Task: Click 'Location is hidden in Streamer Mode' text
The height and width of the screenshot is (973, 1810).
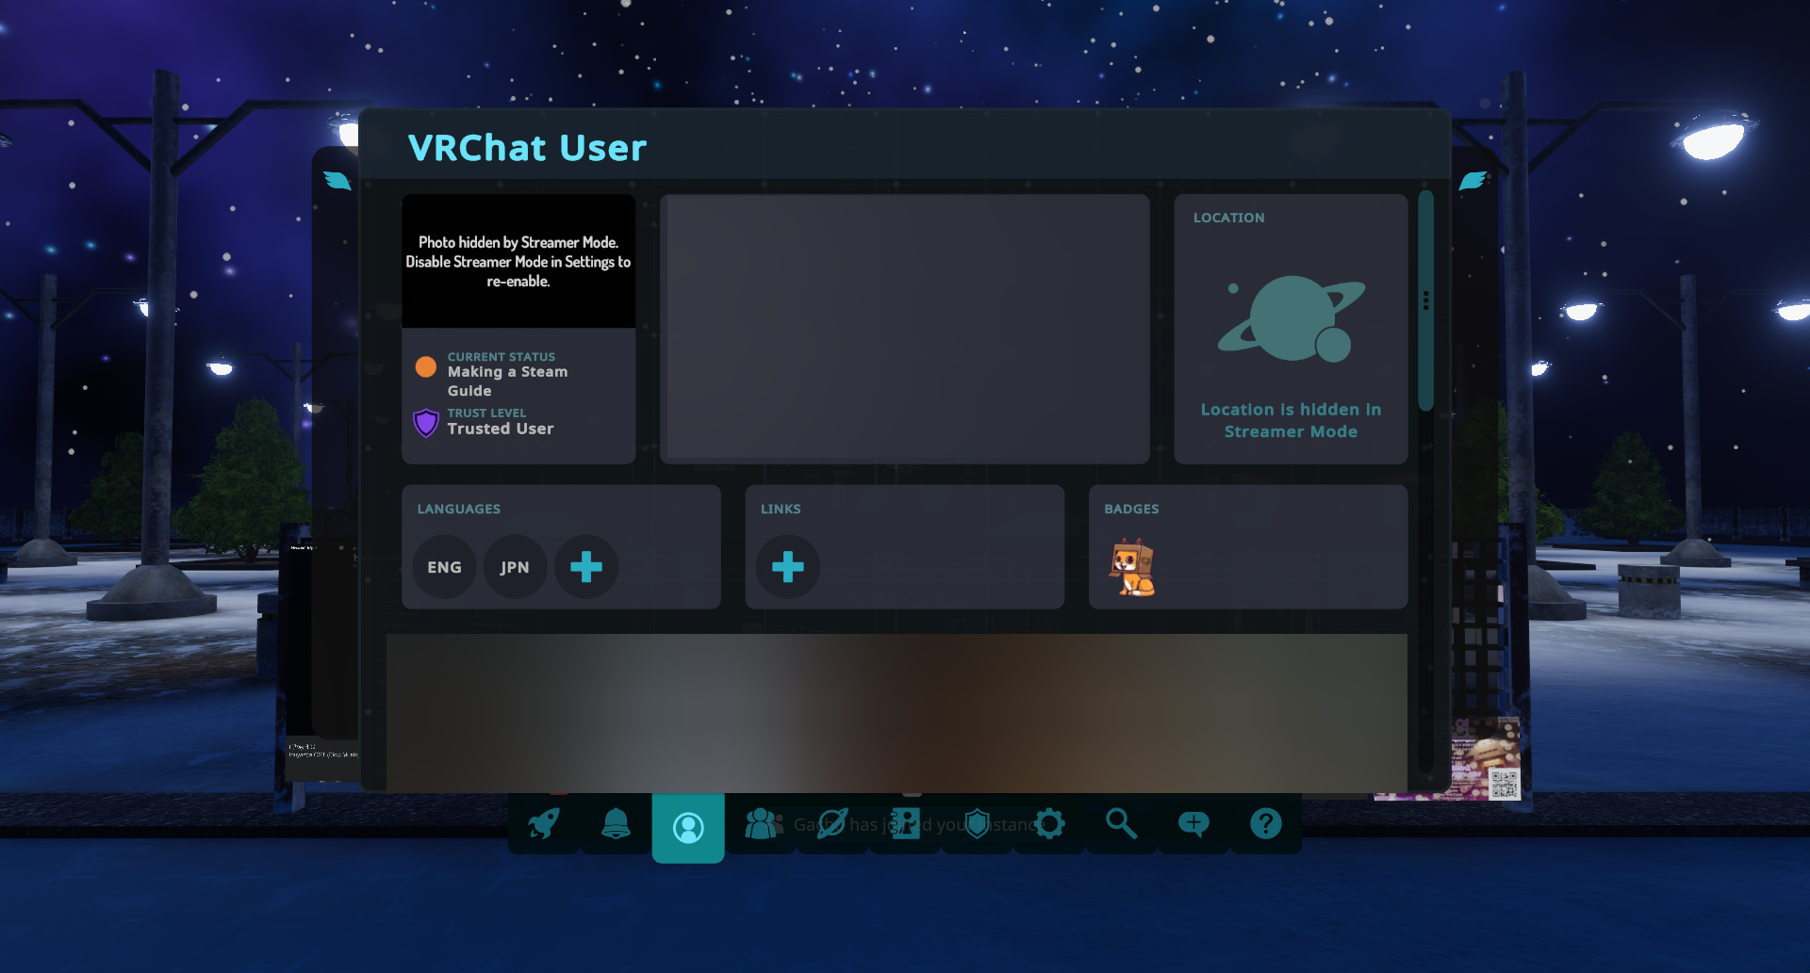Action: pyautogui.click(x=1291, y=420)
